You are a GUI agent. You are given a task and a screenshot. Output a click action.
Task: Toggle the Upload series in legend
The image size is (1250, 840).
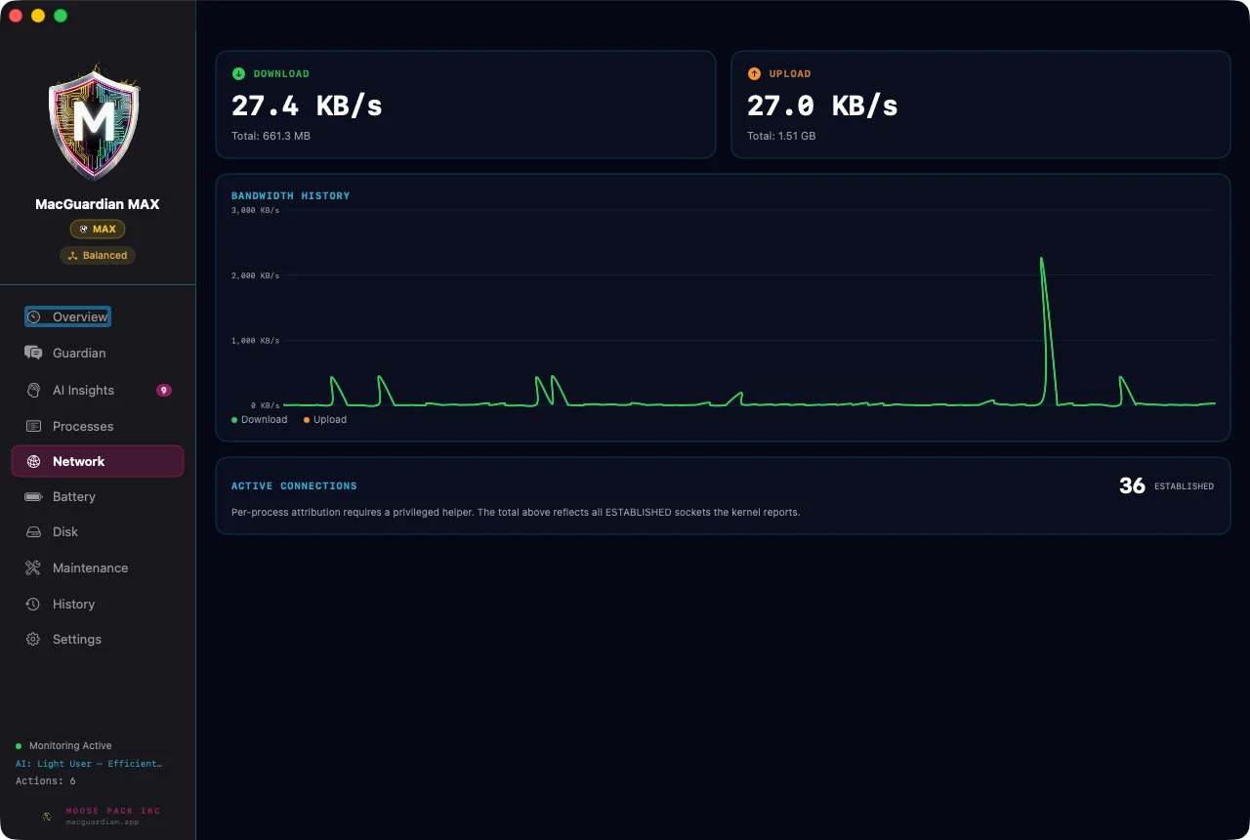pyautogui.click(x=325, y=420)
